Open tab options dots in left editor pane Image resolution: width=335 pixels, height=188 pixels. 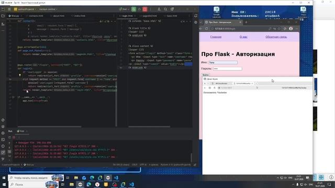point(114,16)
